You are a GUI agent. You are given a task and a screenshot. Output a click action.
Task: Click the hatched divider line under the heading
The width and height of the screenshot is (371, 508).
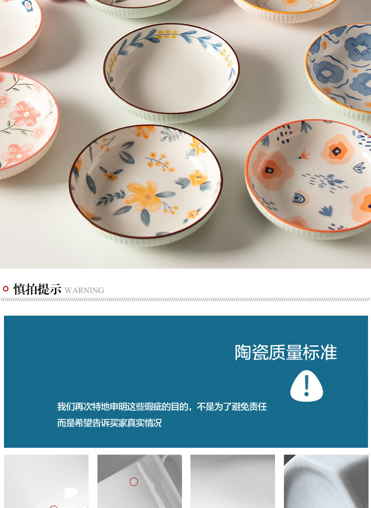185,300
